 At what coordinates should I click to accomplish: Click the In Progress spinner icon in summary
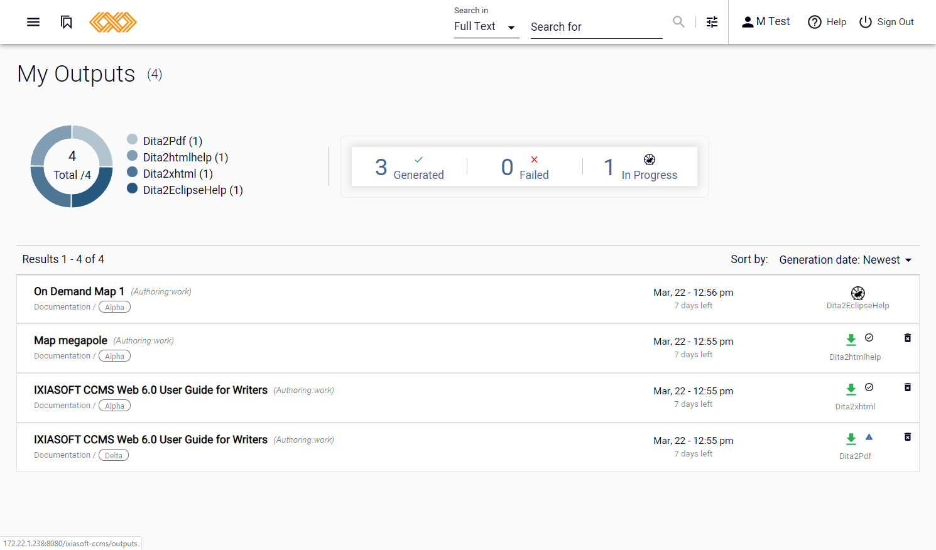[650, 159]
